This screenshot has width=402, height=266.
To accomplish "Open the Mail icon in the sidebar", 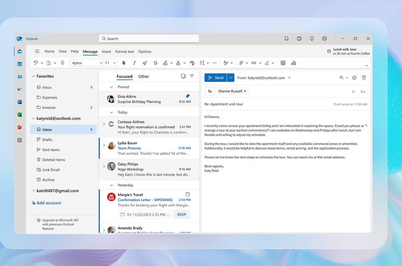I will (x=19, y=51).
